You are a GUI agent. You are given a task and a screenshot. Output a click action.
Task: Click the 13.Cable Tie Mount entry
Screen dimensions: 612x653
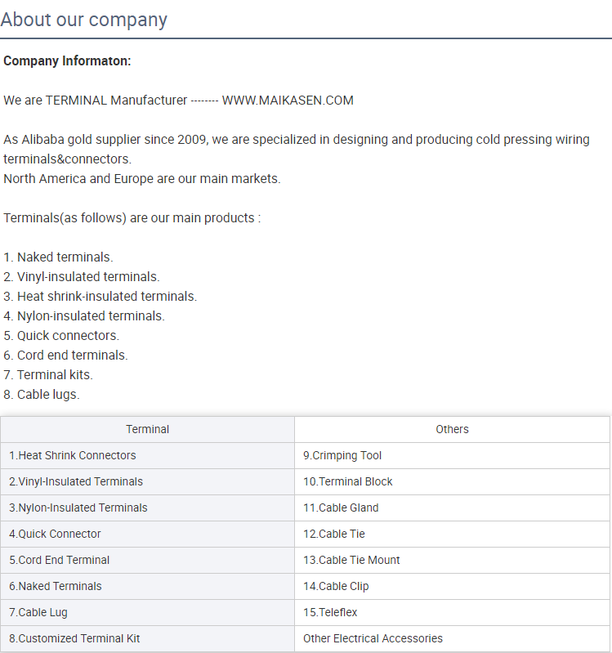click(x=452, y=560)
